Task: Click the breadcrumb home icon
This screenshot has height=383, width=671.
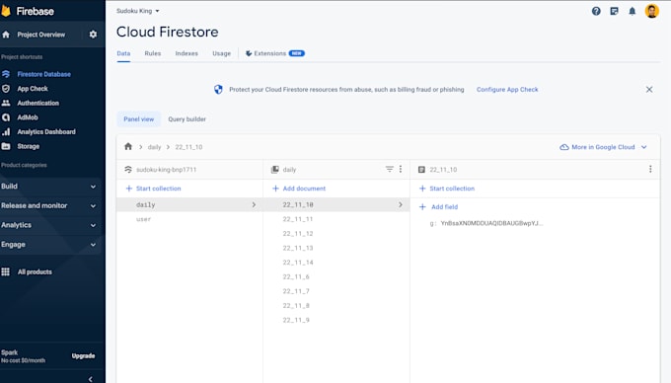Action: (128, 147)
